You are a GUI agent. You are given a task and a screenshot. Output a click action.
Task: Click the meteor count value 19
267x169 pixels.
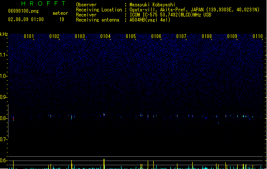[62, 19]
